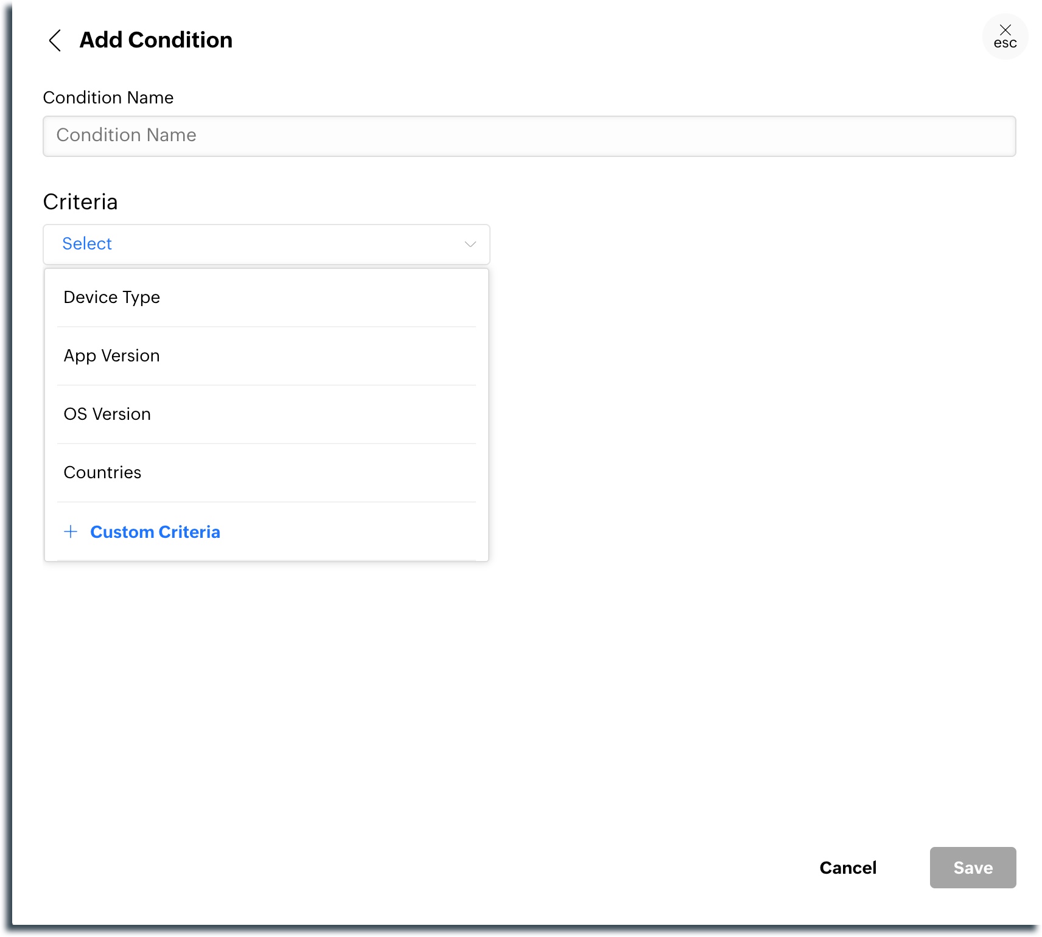This screenshot has height=937, width=1042.
Task: Select the App Version criteria option
Action: pos(112,356)
